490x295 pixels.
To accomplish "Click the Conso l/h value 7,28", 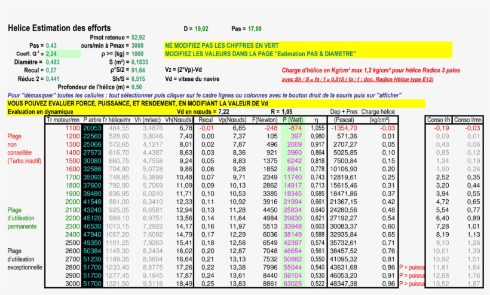I will (x=443, y=227).
